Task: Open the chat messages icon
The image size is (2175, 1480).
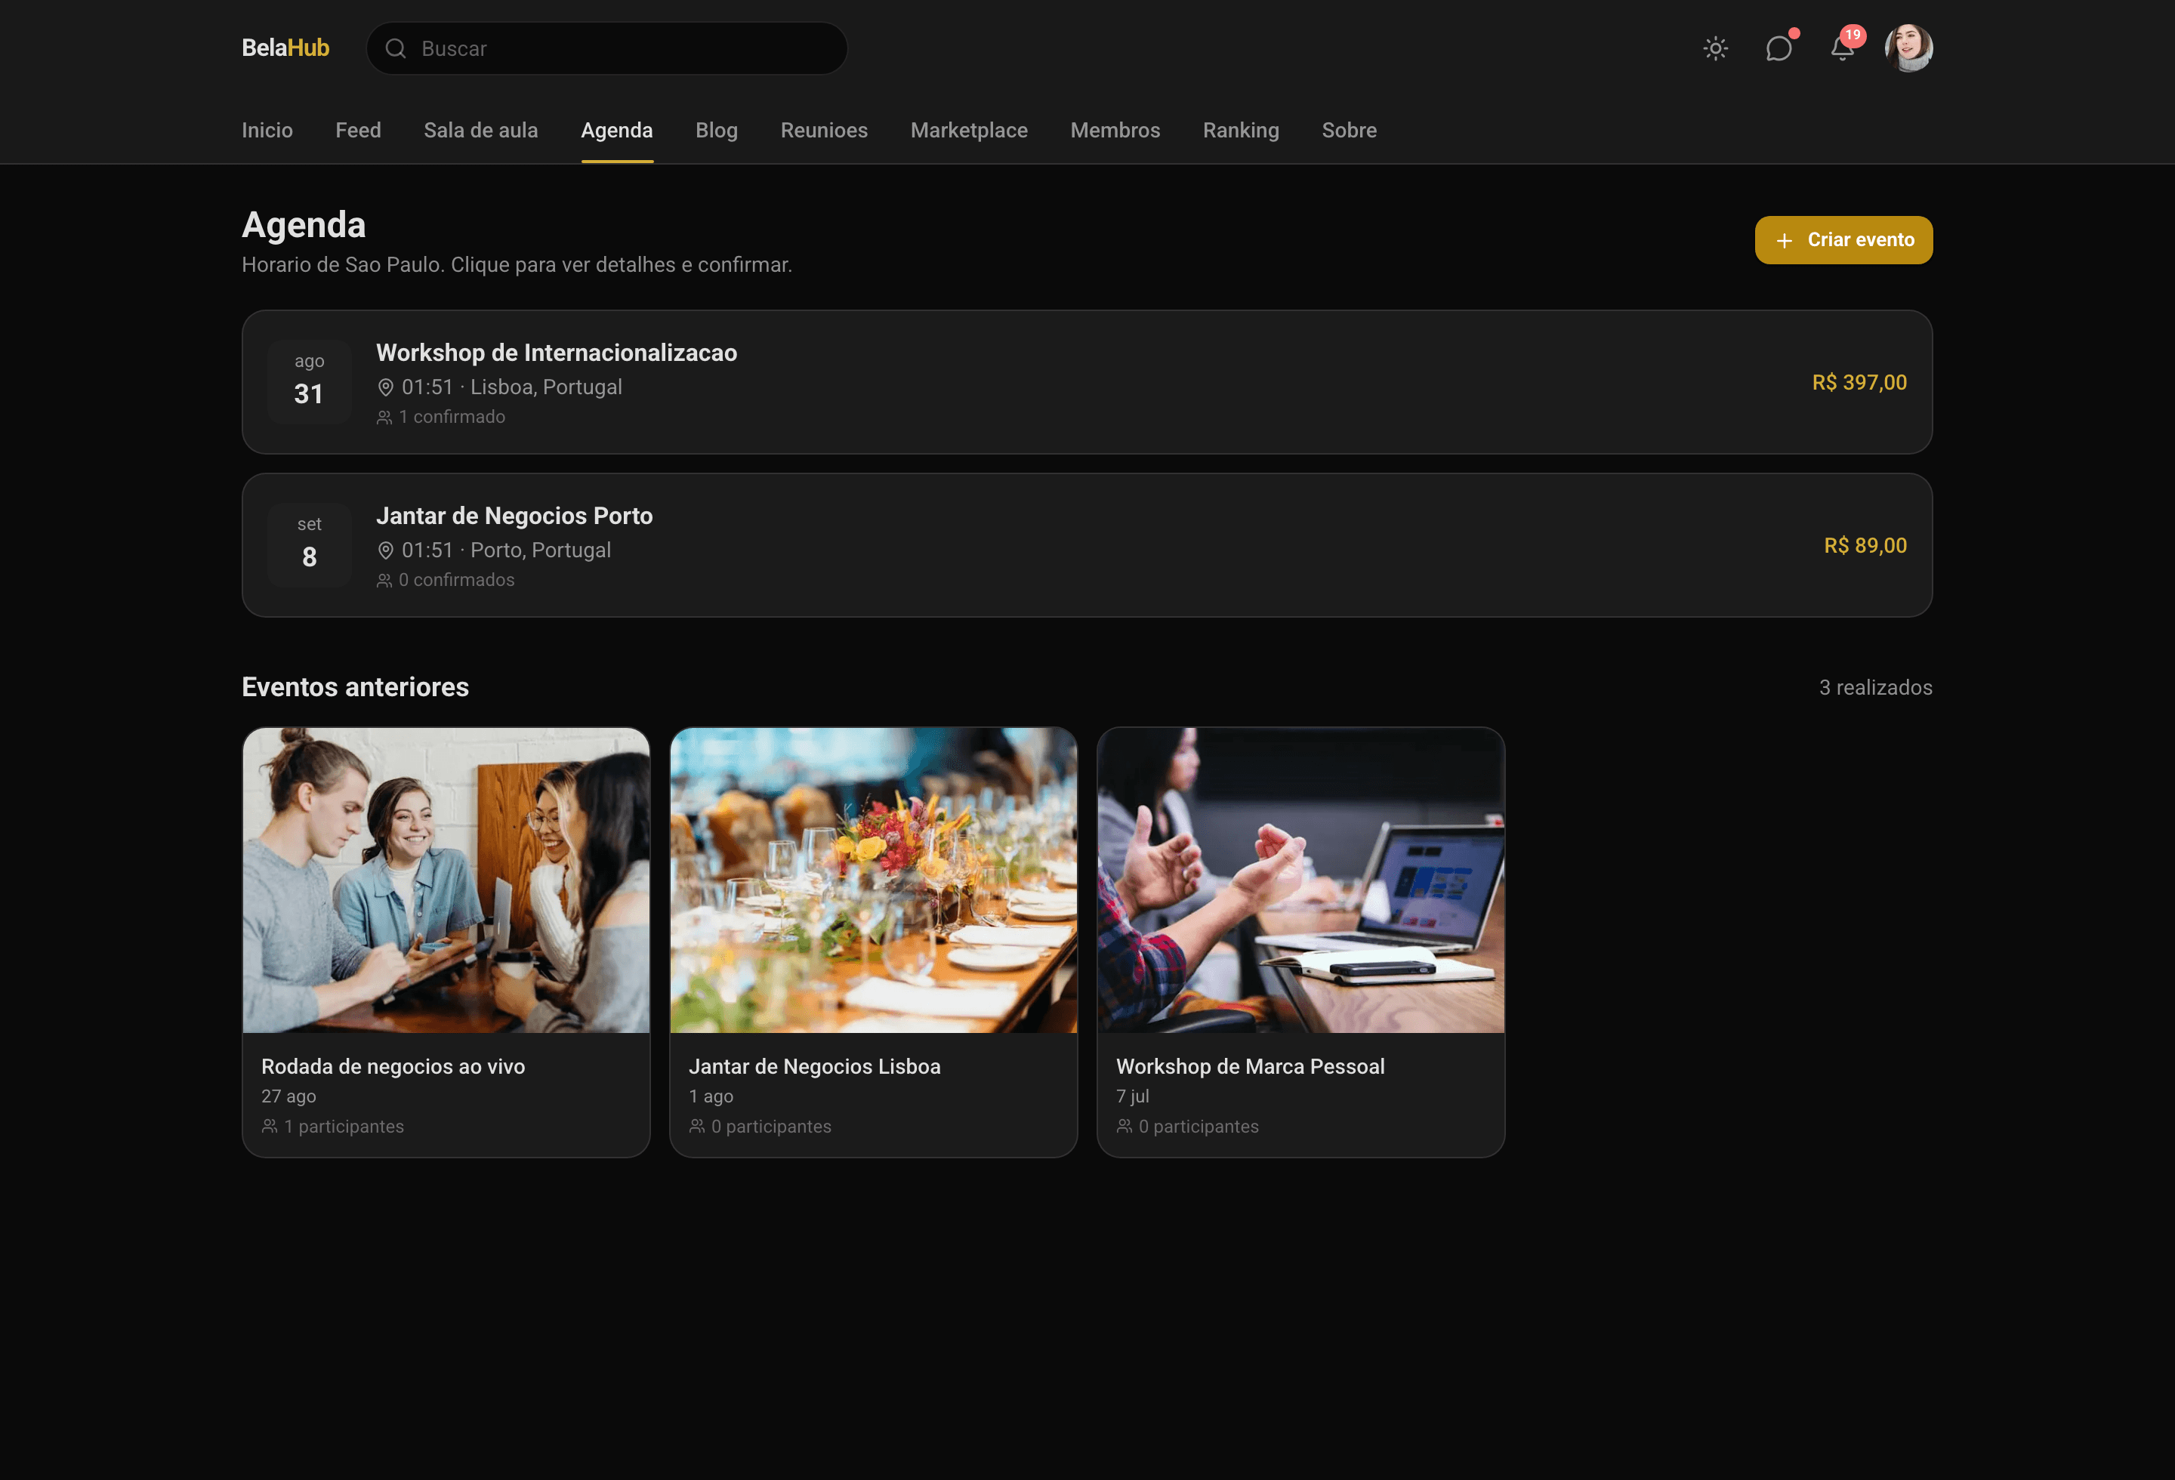Action: [1779, 48]
